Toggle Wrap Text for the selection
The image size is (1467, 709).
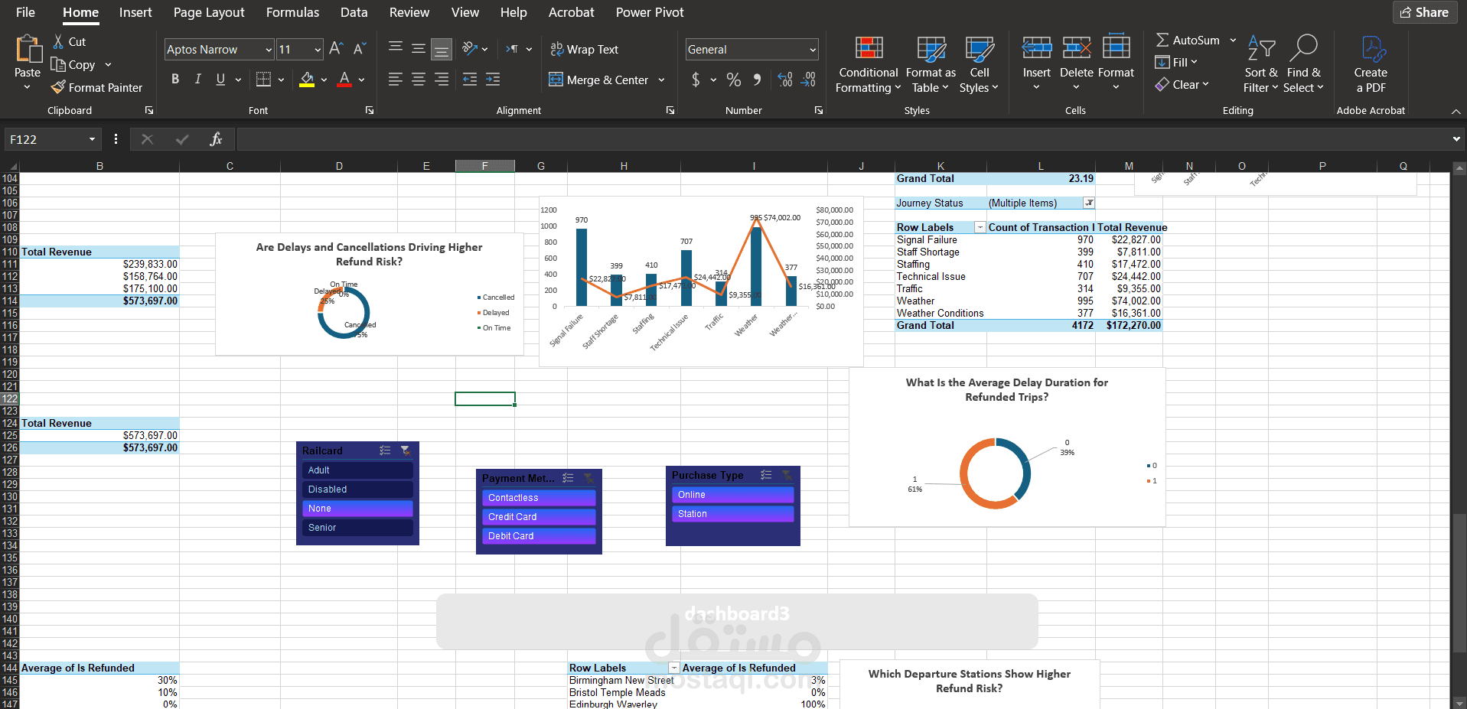tap(584, 49)
